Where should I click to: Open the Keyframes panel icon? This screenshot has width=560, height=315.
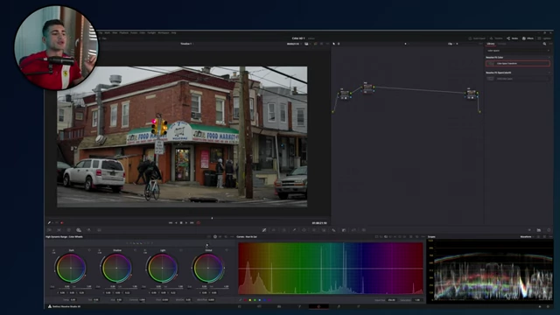point(529,230)
